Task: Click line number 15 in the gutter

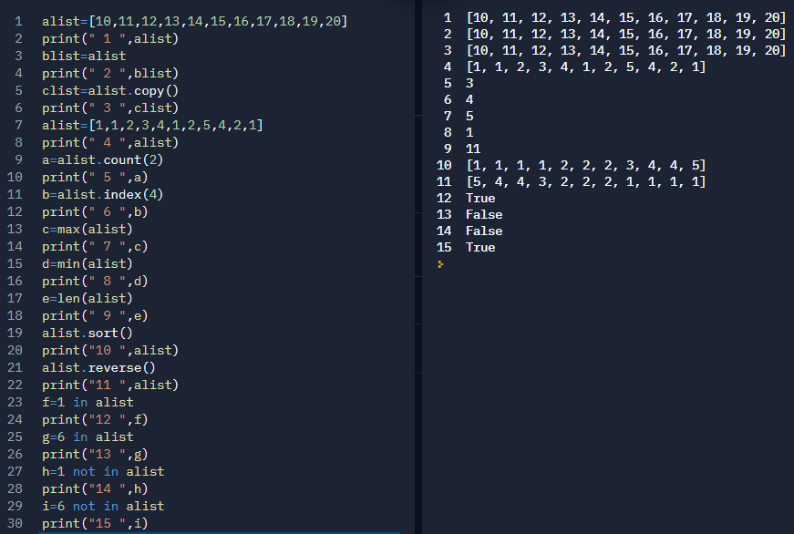Action: click(x=15, y=263)
